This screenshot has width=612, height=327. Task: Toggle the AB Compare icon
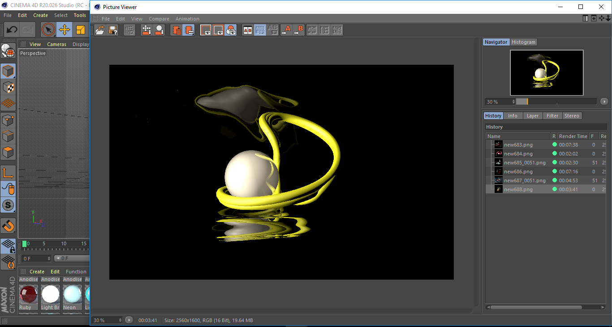247,30
